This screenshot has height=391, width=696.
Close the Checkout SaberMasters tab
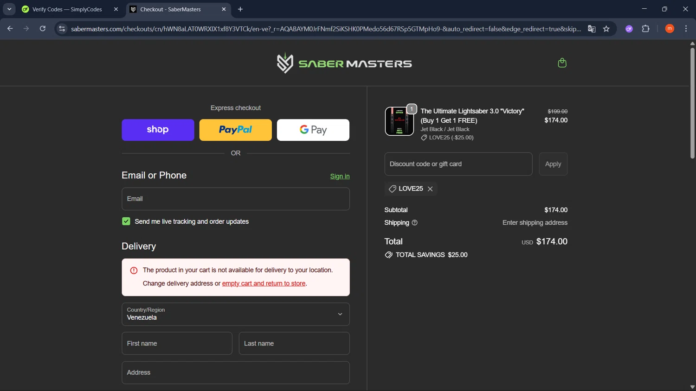pyautogui.click(x=224, y=9)
